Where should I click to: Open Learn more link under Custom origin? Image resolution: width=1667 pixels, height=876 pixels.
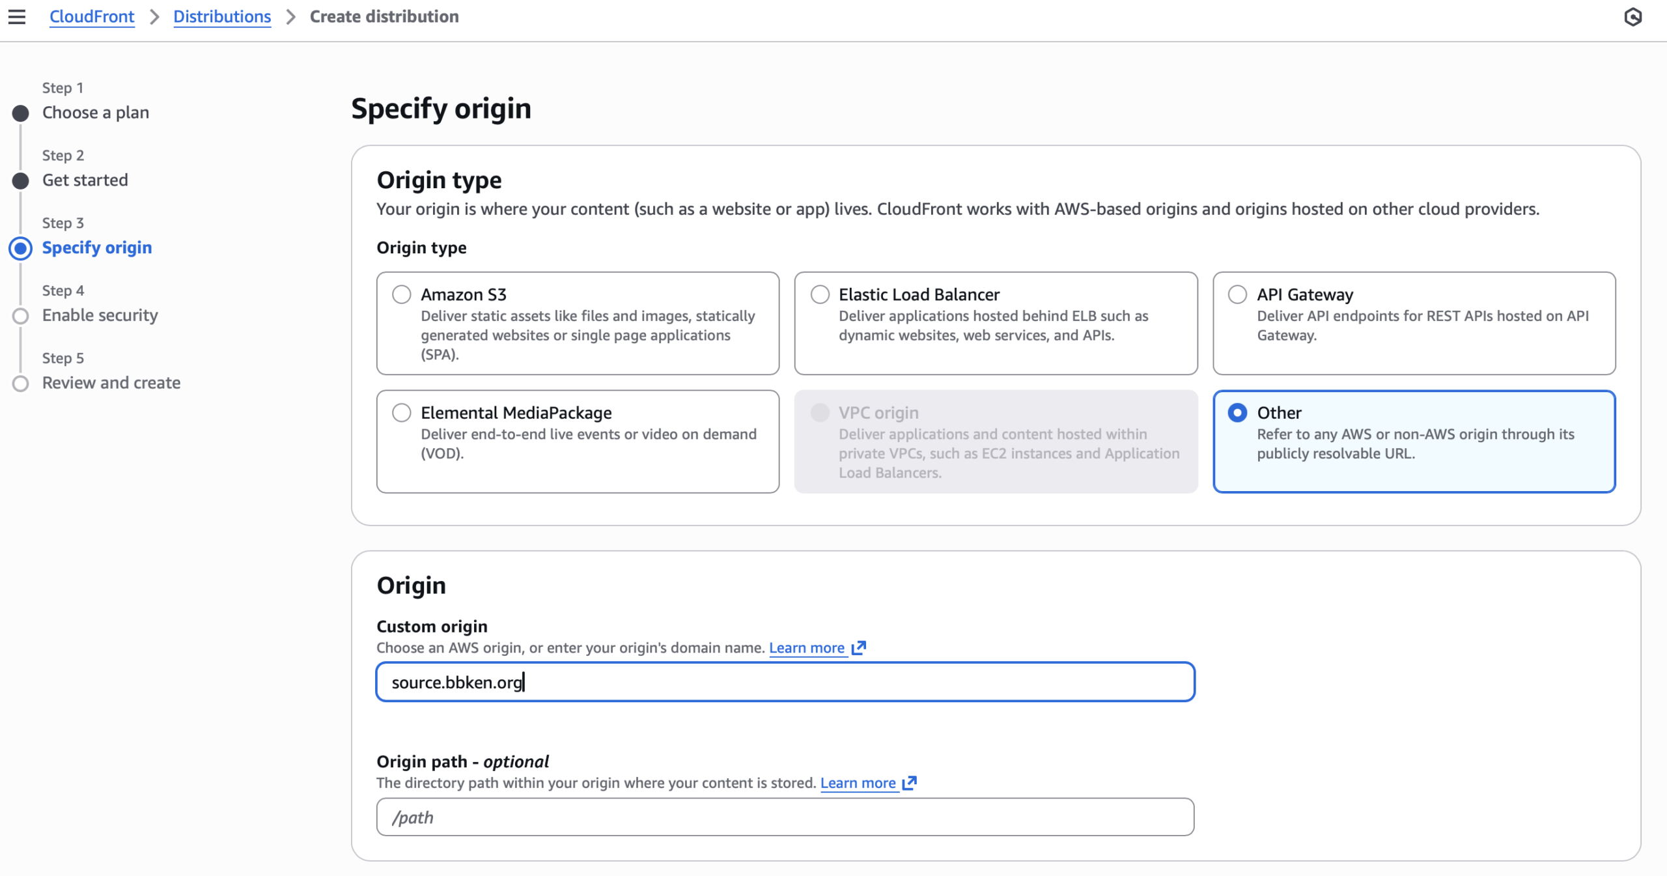tap(806, 647)
